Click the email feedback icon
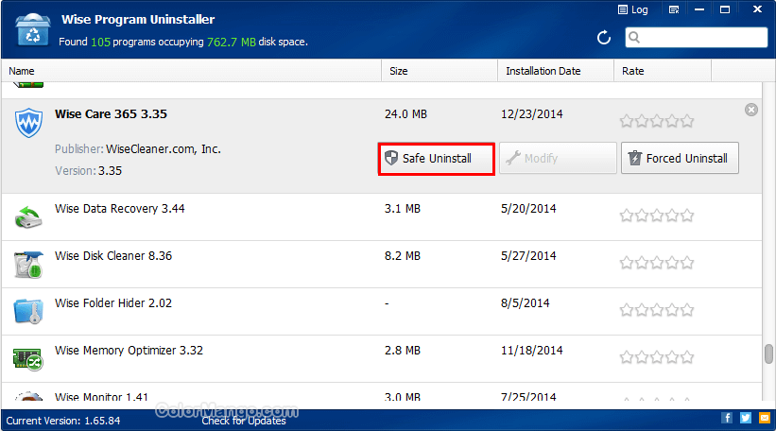 click(x=764, y=418)
